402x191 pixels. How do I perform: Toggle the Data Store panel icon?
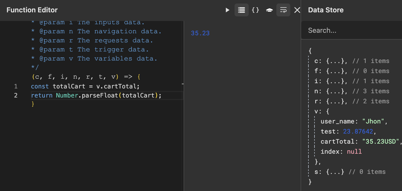tap(241, 10)
